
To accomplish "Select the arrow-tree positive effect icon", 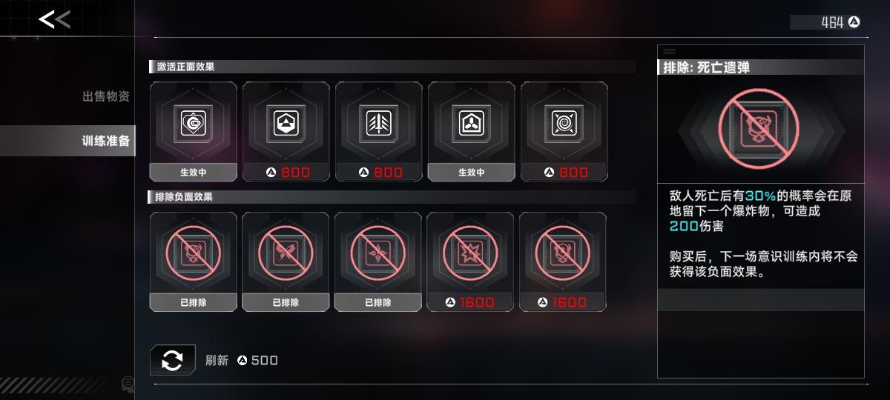I will (x=379, y=122).
